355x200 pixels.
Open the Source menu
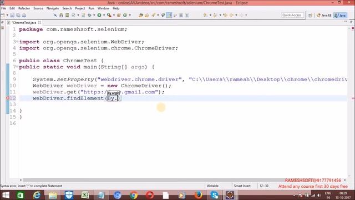[38, 8]
